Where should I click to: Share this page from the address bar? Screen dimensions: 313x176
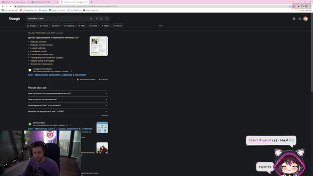pos(290,6)
